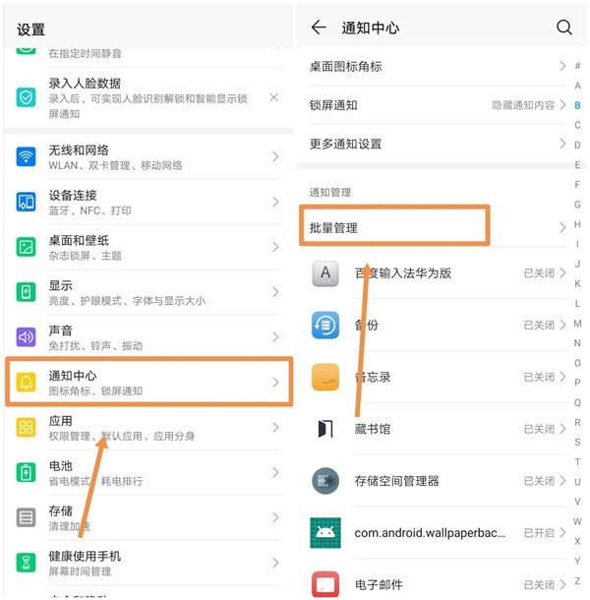Tap the green 电池 battery icon
Screen dimensions: 590x600
pos(26,472)
